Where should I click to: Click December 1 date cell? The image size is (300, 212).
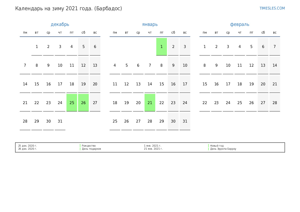(x=37, y=47)
